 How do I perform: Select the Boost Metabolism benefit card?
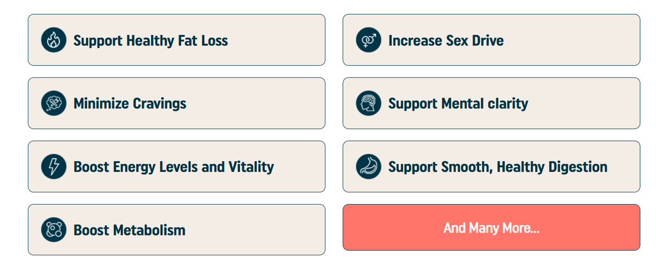pos(176,230)
